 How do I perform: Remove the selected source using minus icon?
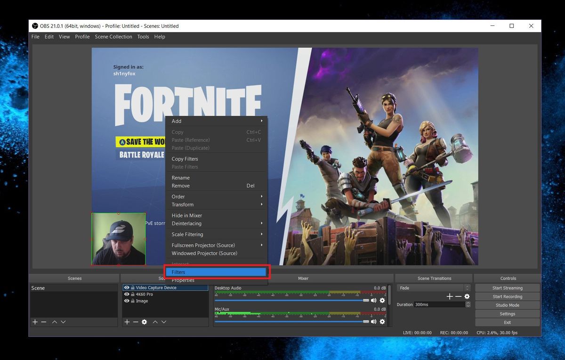(x=135, y=322)
